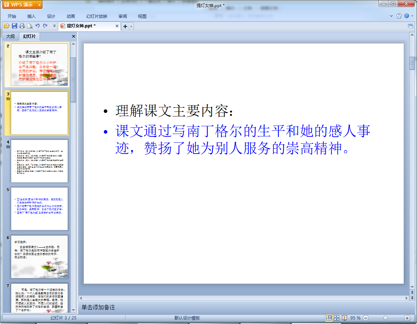
Task: Click the 理解课文主要内容 heading text
Action: point(174,111)
